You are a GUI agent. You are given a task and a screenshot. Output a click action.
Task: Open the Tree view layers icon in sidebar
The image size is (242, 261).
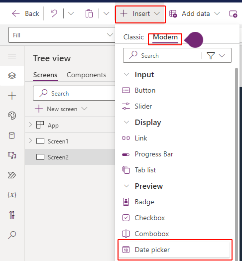[x=12, y=76]
